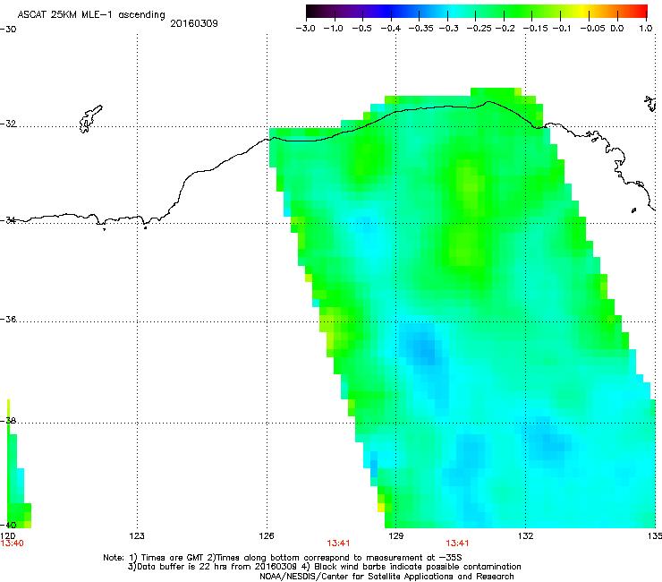Image resolution: width=662 pixels, height=582 pixels.
Task: Select the -0.5 colorbar label
Action: 361,29
